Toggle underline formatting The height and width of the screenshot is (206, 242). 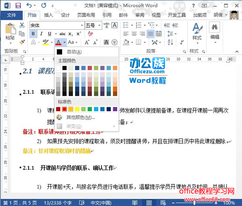click(50, 34)
